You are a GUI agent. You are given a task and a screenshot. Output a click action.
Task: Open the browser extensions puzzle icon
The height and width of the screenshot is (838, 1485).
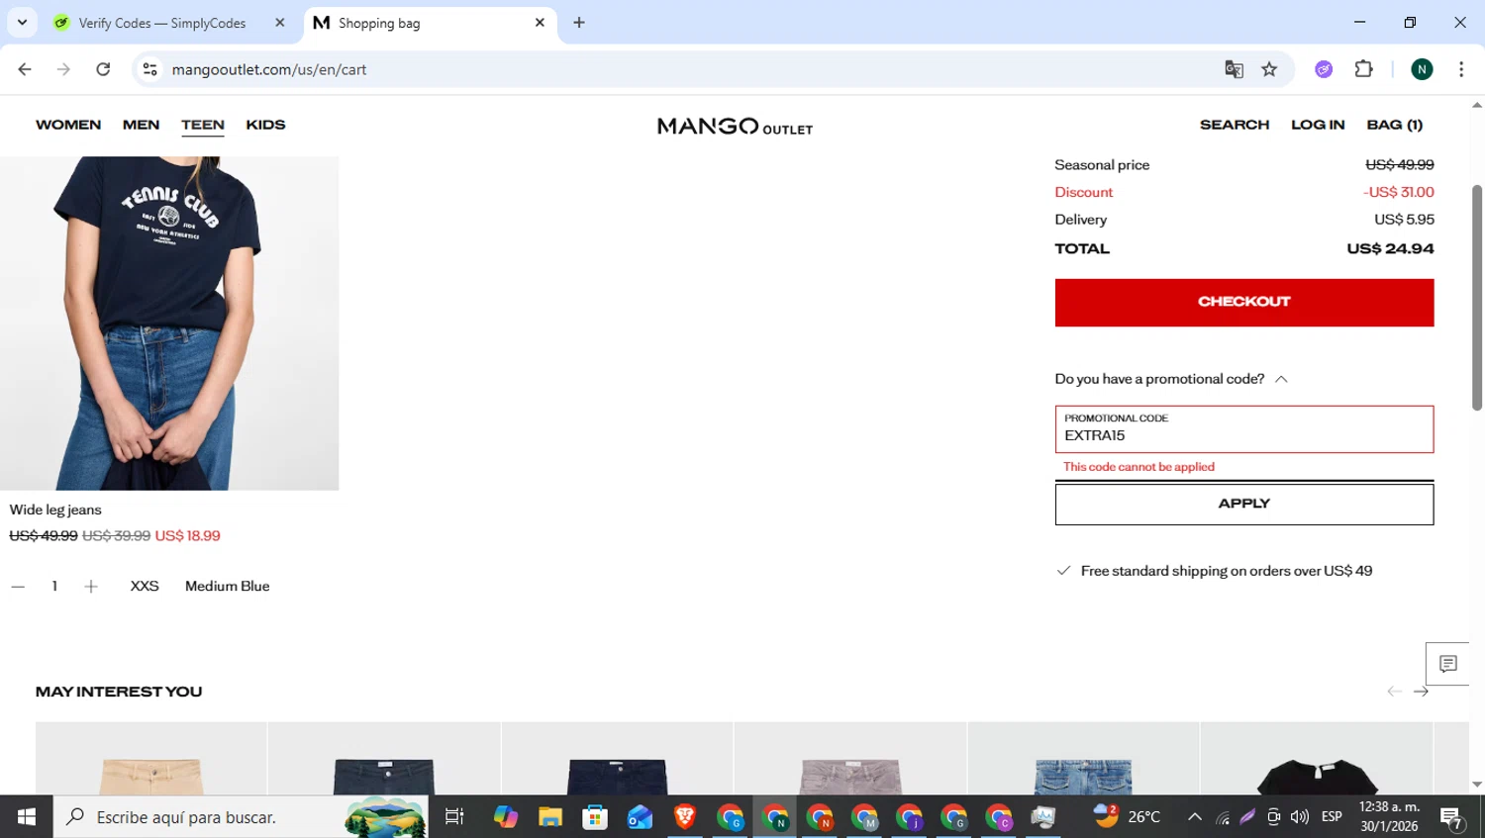pos(1364,69)
